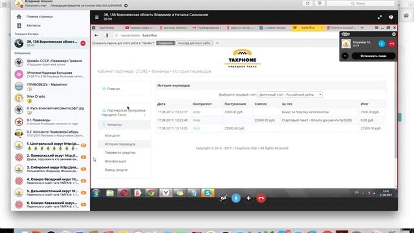Viewport: 414px width, 233px height.
Task: Open 2. Приволжский округ conversation
Action: tap(50, 157)
